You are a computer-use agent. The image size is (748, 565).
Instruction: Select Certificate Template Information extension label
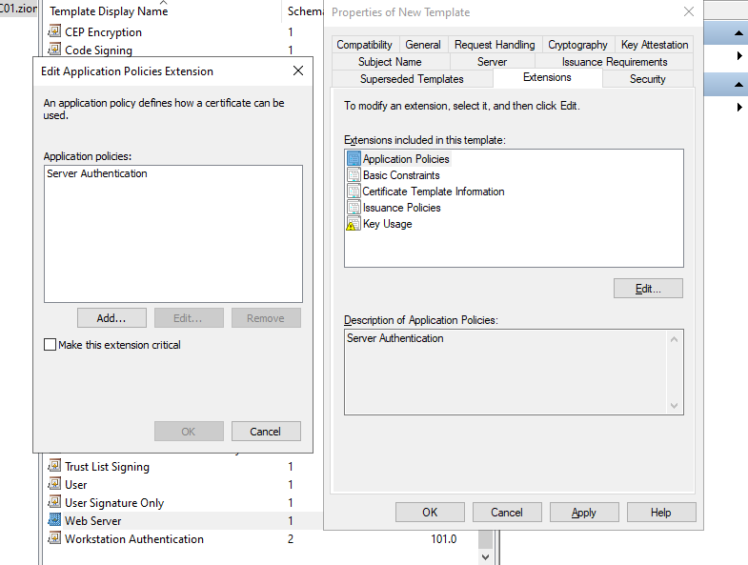[x=434, y=192]
